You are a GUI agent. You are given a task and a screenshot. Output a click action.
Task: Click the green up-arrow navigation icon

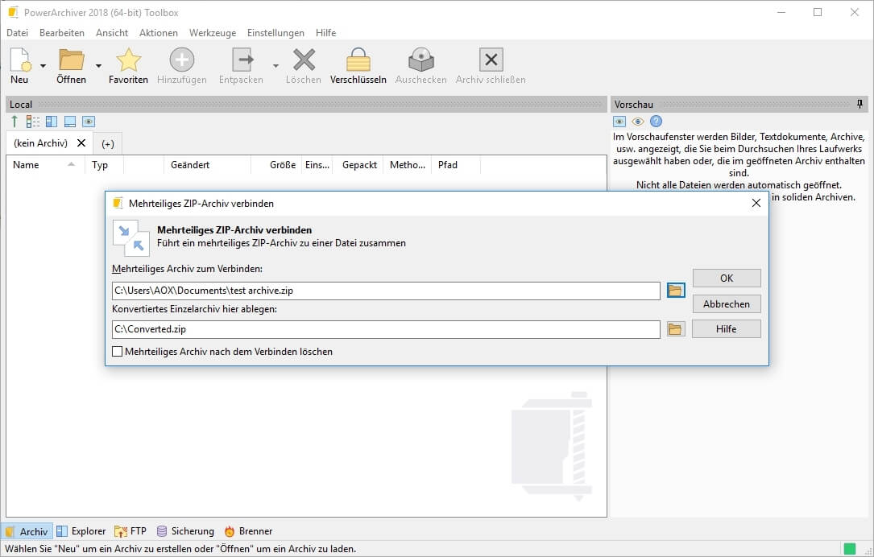(14, 122)
